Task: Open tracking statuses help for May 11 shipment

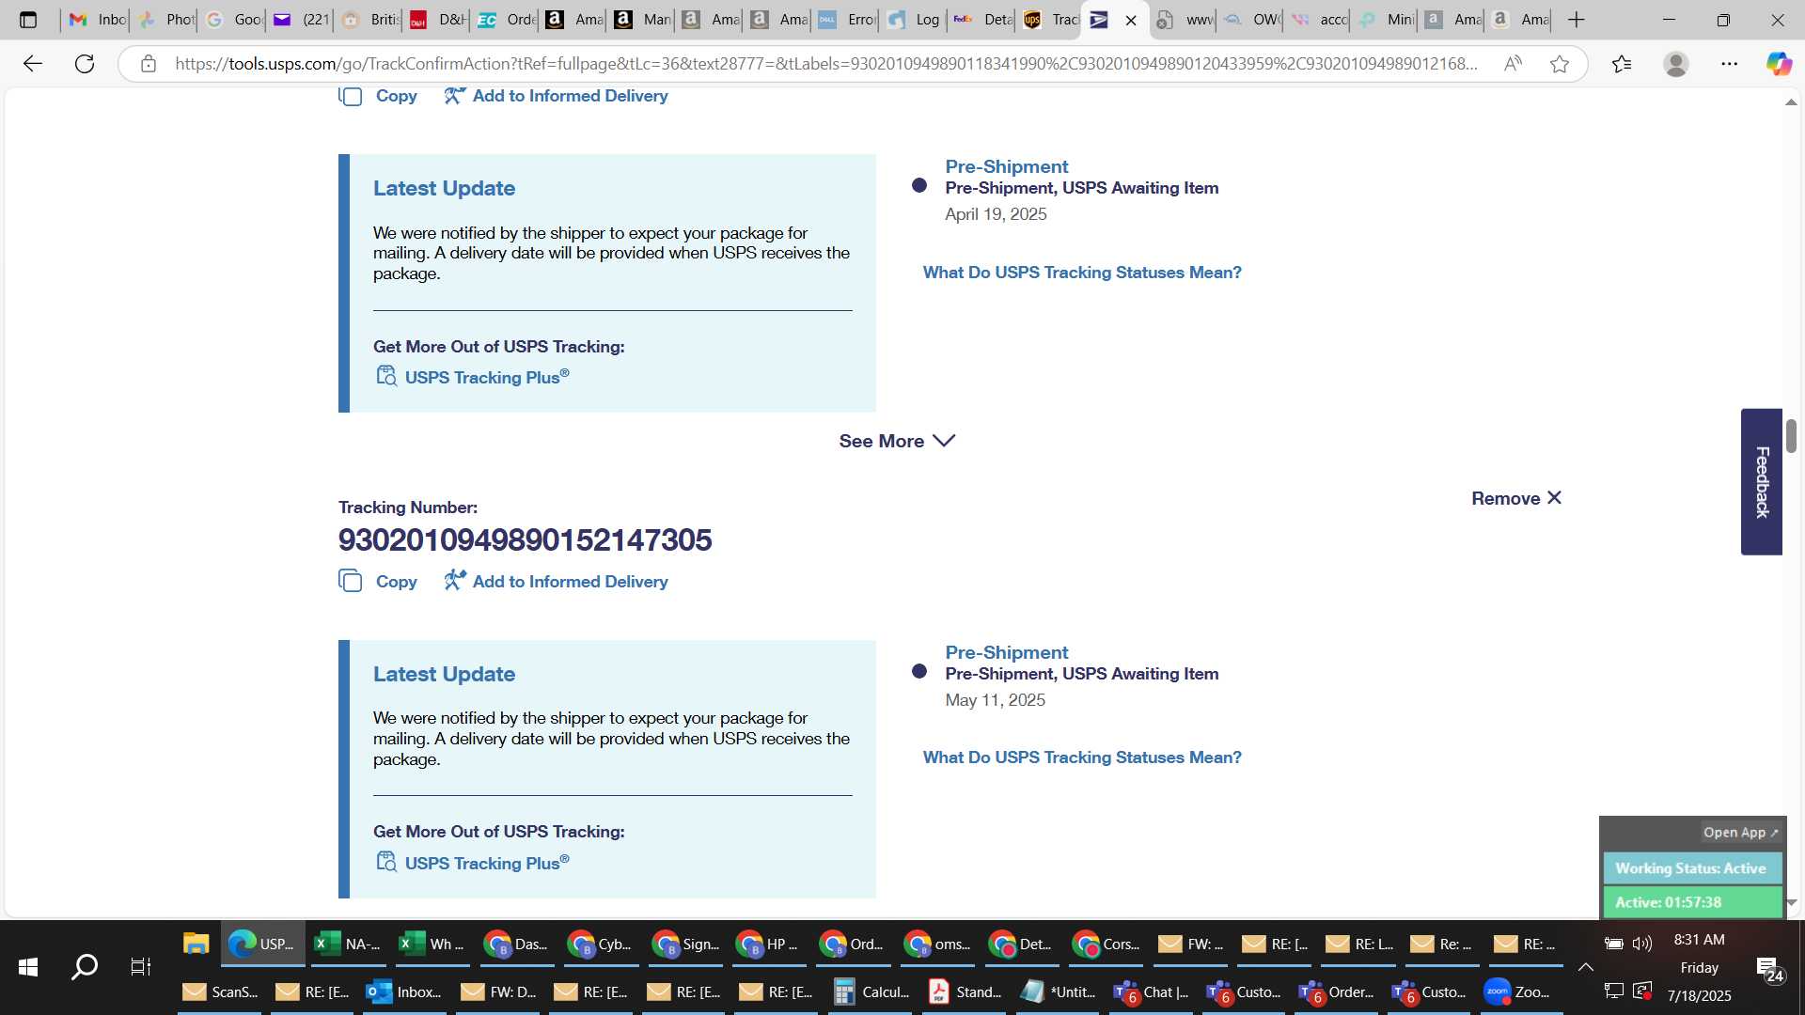Action: 1082,757
